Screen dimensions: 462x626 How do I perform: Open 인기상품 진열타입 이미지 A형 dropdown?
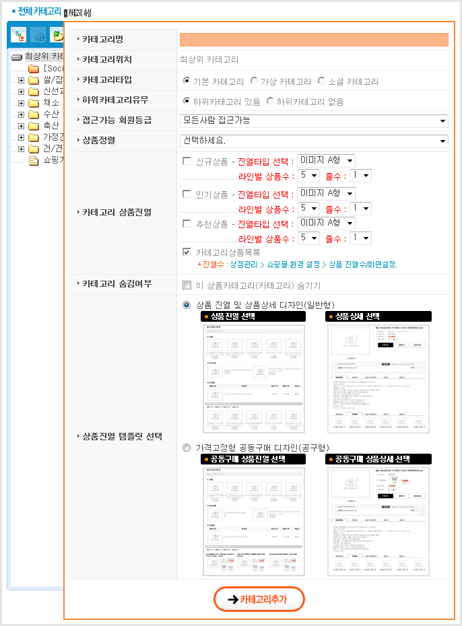326,194
